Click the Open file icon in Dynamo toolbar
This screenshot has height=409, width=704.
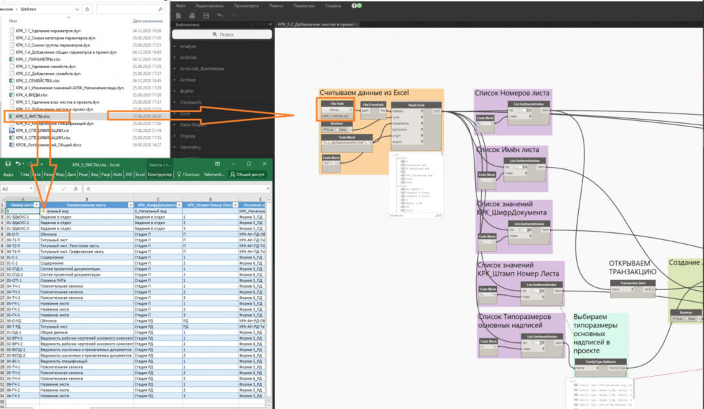[192, 16]
